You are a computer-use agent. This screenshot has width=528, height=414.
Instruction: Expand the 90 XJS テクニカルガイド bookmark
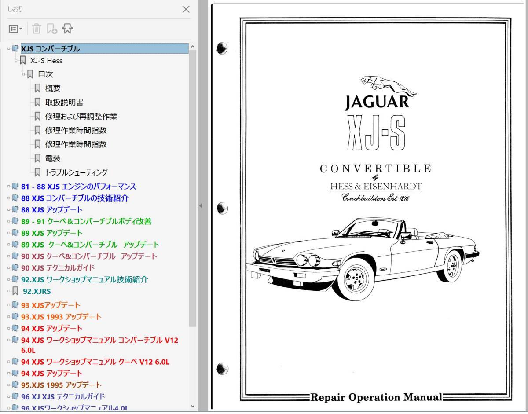9,267
